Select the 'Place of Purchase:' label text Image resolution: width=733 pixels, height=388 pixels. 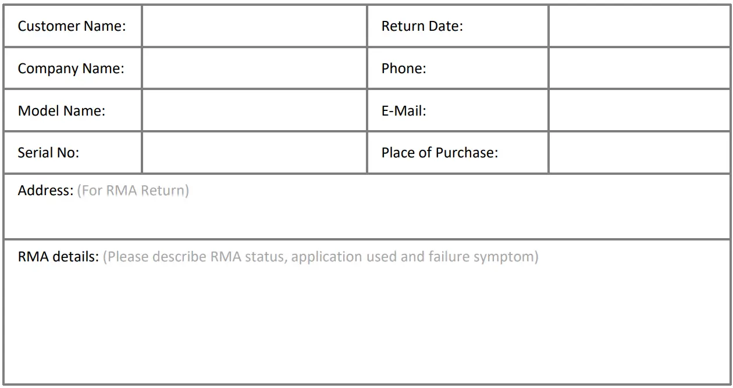(439, 153)
